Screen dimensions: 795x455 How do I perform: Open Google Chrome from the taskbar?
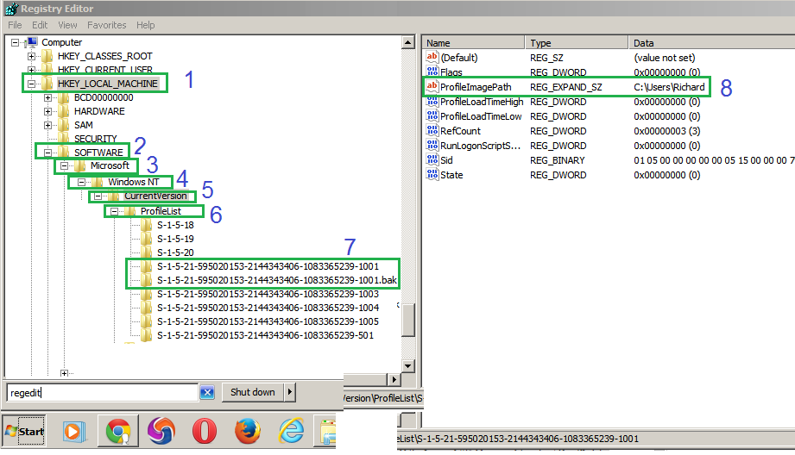coord(118,431)
